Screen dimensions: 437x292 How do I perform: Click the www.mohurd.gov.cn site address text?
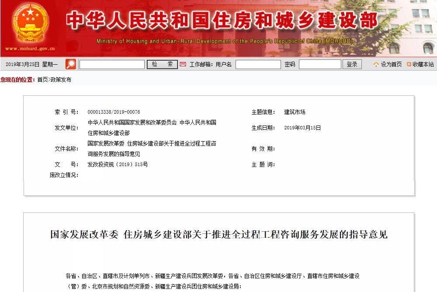tap(30, 49)
